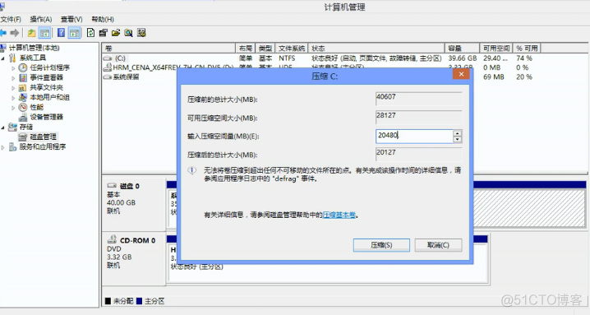The width and height of the screenshot is (590, 315).
Task: Click the 事件查看器 icon in the tree
Action: point(23,77)
